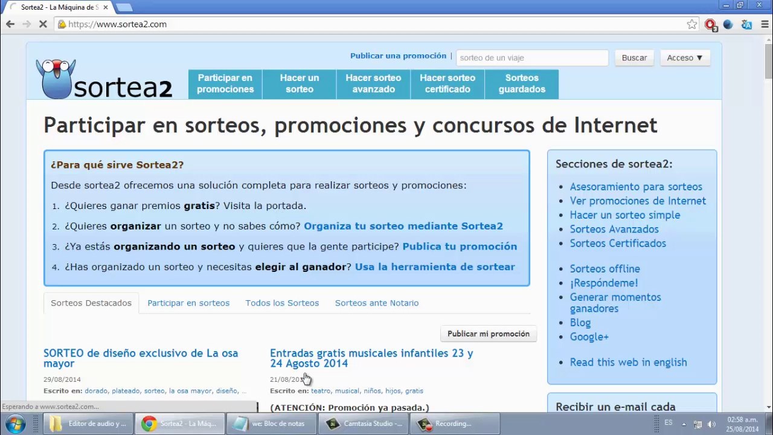773x435 pixels.
Task: Open 'Hacer sorteo certificado' menu item
Action: 447,84
